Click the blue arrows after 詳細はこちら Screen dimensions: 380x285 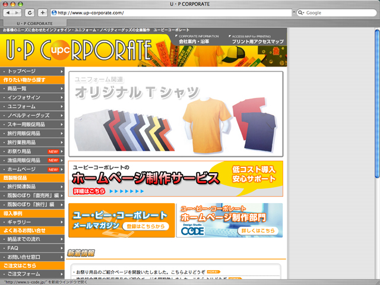(126, 191)
